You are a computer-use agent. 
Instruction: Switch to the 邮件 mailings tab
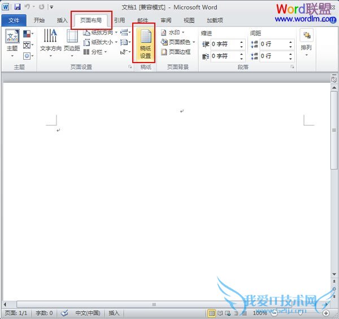143,20
